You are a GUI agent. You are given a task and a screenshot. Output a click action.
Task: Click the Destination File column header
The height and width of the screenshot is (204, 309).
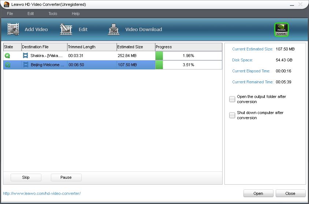coord(44,47)
